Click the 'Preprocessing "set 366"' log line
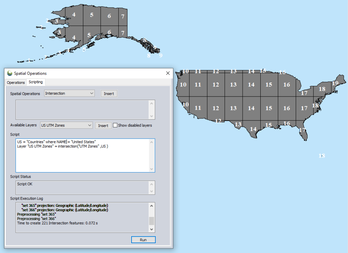Viewport: 348px width, 253px height. (36, 219)
